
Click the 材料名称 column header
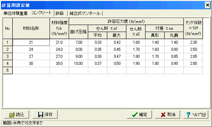click(x=31, y=28)
